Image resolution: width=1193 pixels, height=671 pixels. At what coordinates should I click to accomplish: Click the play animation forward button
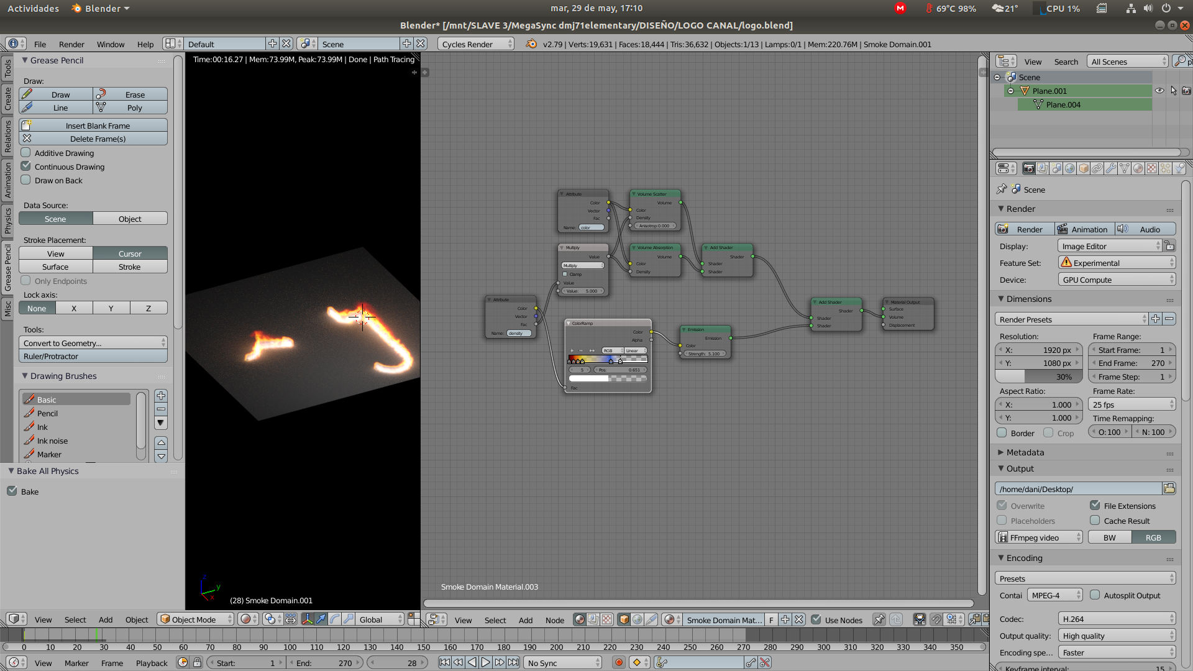[x=486, y=663]
